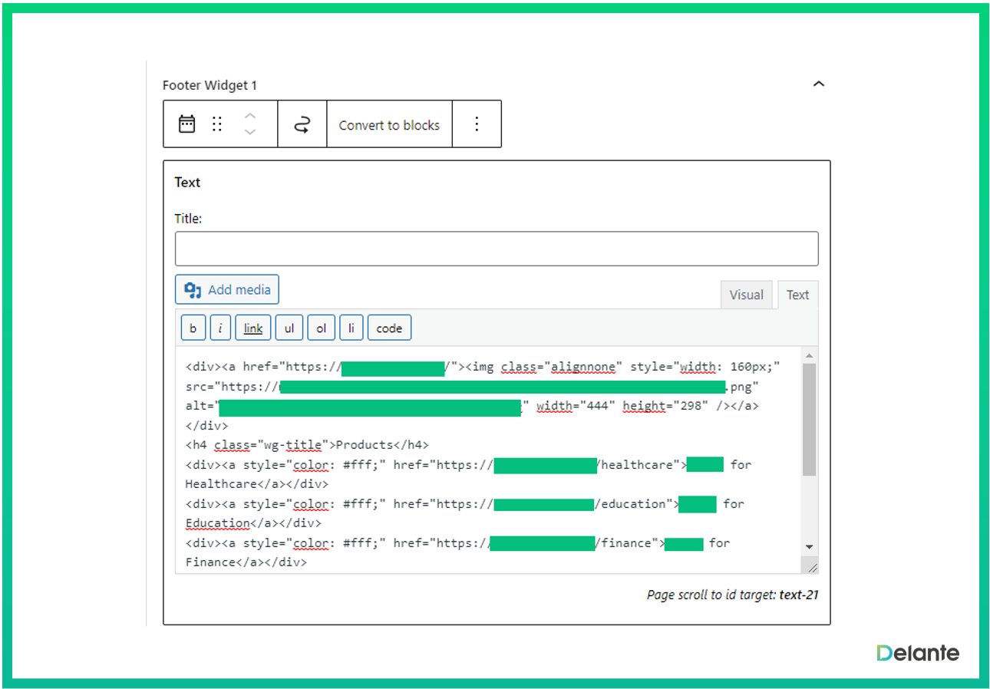
Task: Click the scrollbar down arrow in code editor
Action: tap(809, 546)
